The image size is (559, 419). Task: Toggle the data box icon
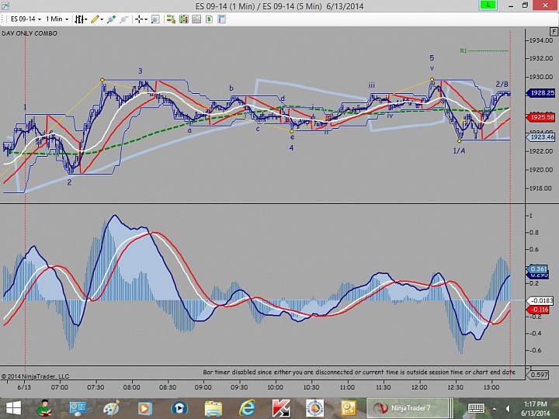click(x=155, y=19)
